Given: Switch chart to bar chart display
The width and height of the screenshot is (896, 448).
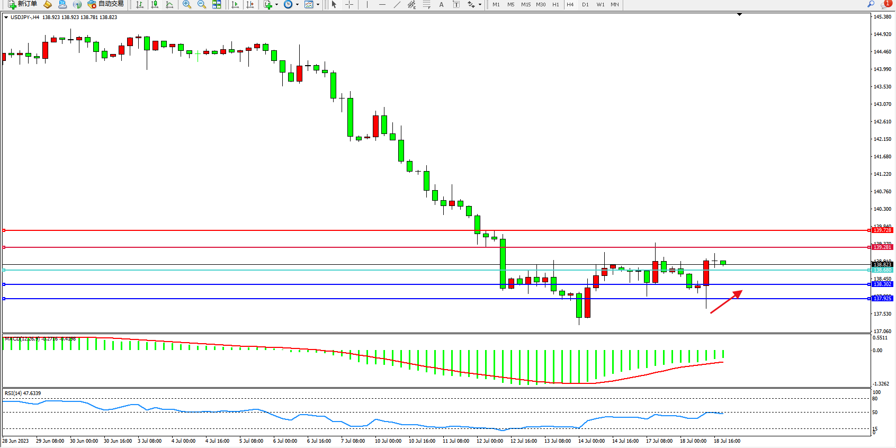Looking at the screenshot, I should click(x=140, y=4).
